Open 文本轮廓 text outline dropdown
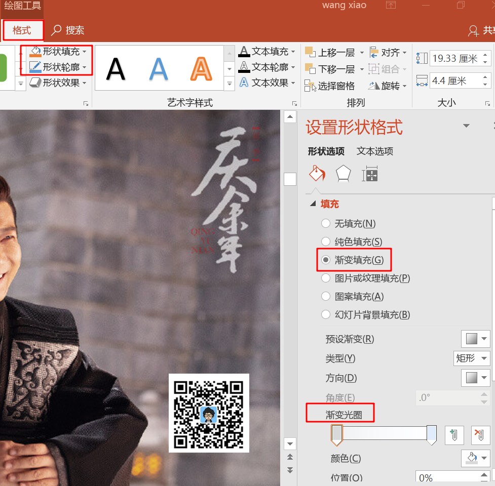The height and width of the screenshot is (486, 495). pyautogui.click(x=267, y=67)
